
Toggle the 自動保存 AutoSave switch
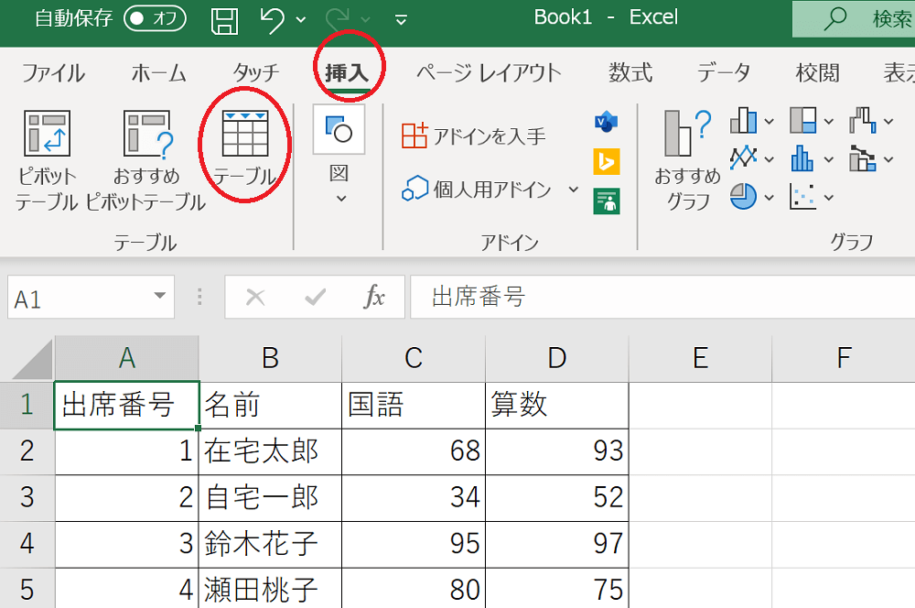(x=155, y=19)
